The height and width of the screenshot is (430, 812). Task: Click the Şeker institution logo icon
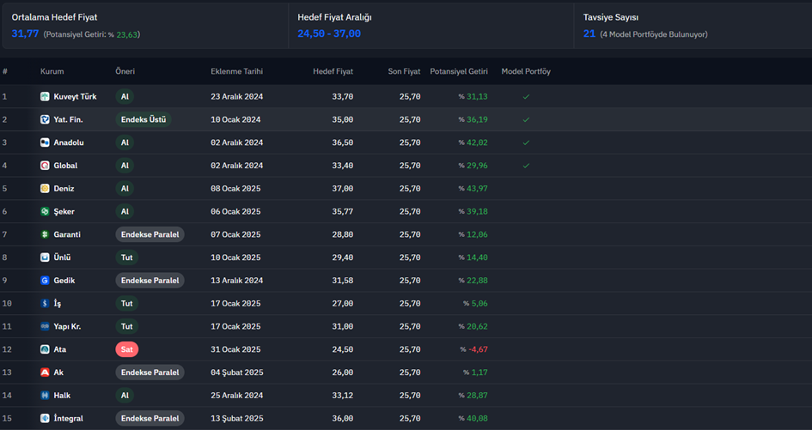45,212
